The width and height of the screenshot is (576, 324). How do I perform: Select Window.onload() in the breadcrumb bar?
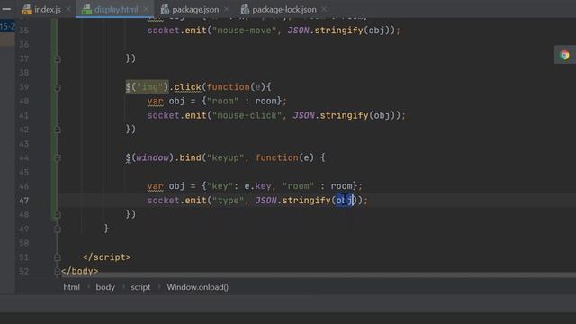point(198,287)
